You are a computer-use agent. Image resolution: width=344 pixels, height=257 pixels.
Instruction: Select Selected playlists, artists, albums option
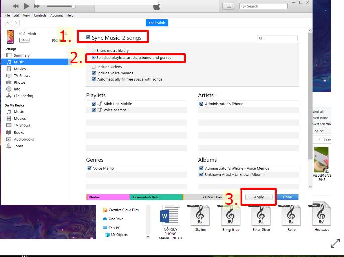(x=94, y=57)
